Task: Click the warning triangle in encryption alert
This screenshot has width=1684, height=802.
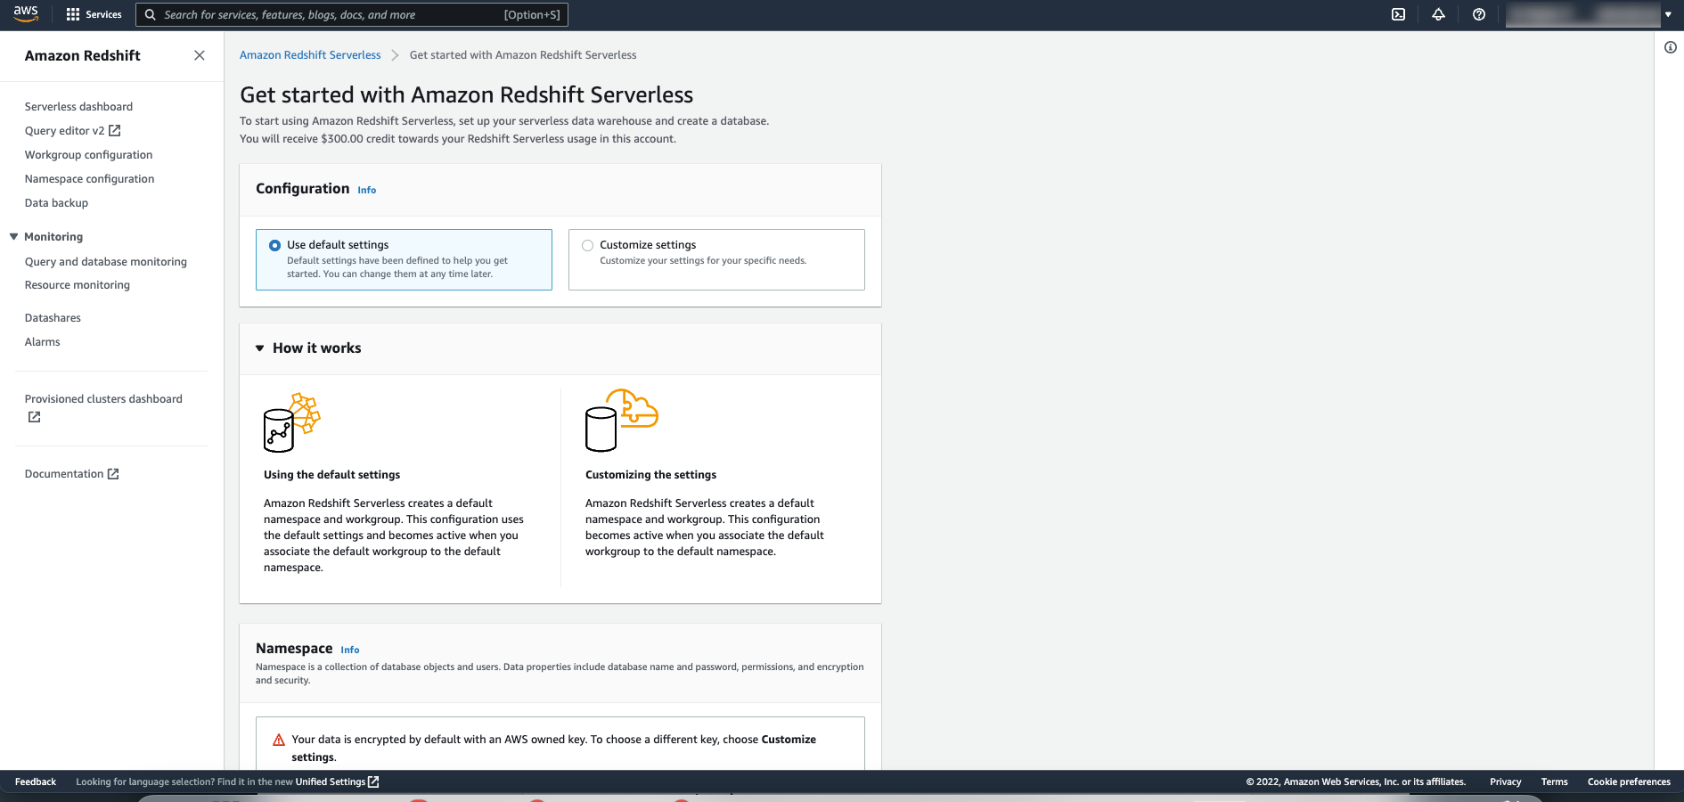Action: pos(279,740)
